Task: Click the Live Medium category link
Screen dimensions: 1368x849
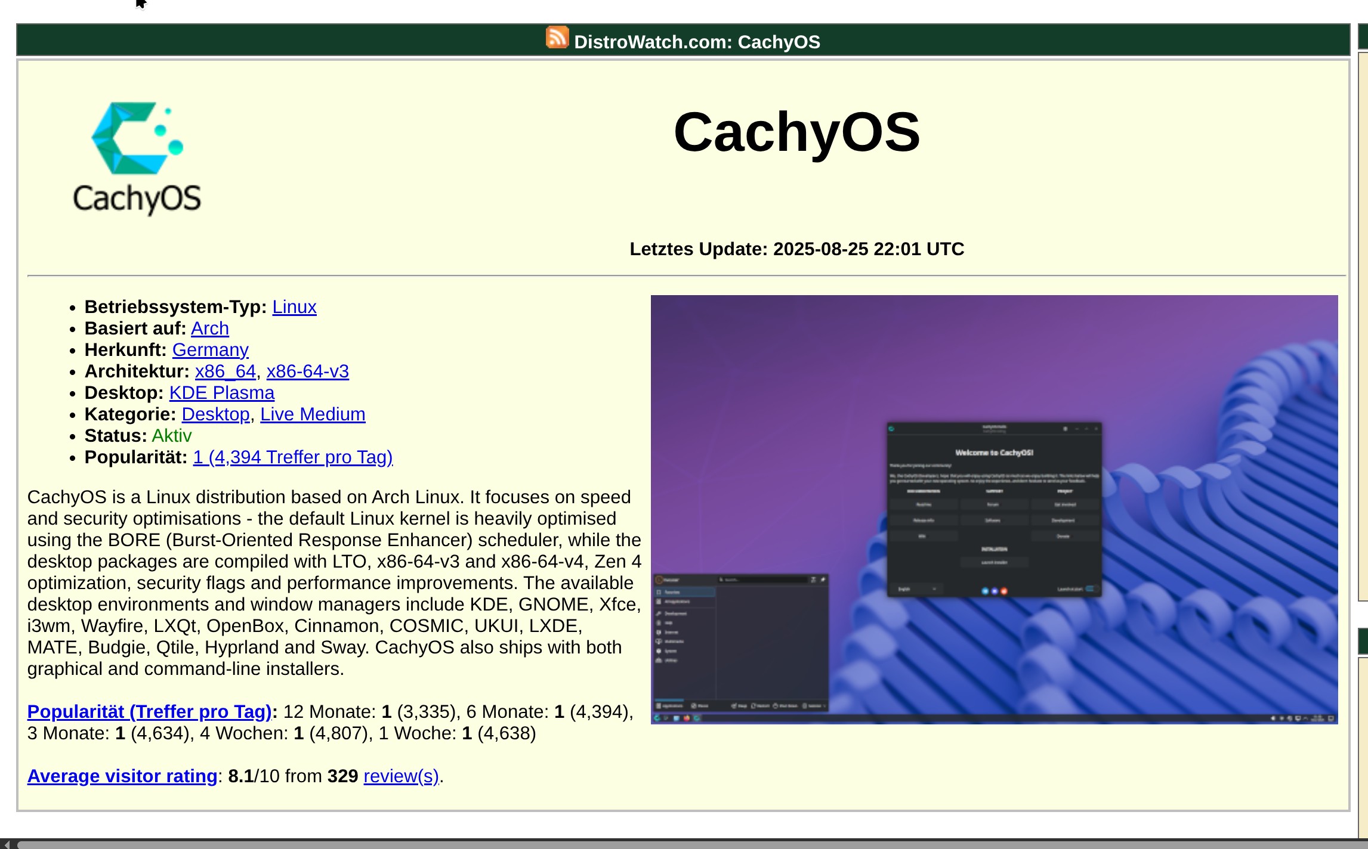Action: (x=312, y=414)
